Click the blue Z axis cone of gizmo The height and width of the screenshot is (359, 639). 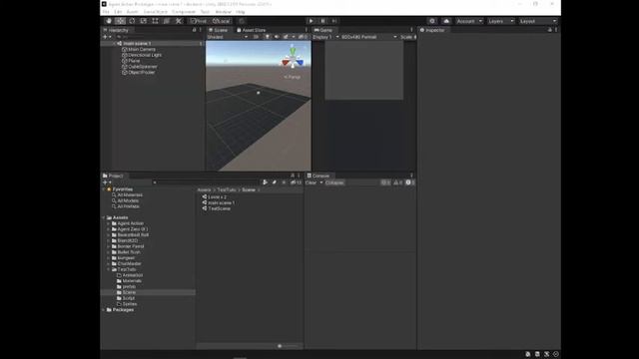pyautogui.click(x=301, y=63)
